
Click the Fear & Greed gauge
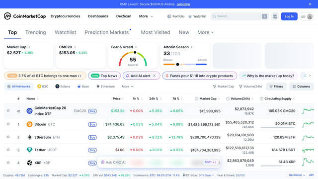pos(133,59)
